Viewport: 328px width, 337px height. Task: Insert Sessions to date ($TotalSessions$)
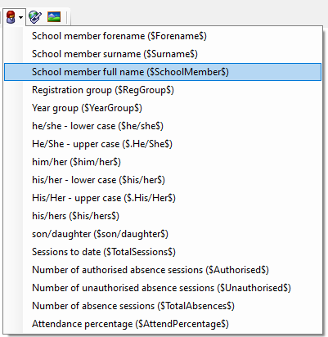tap(163, 252)
